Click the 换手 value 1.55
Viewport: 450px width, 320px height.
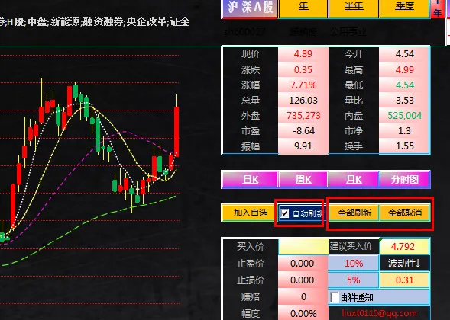(404, 146)
